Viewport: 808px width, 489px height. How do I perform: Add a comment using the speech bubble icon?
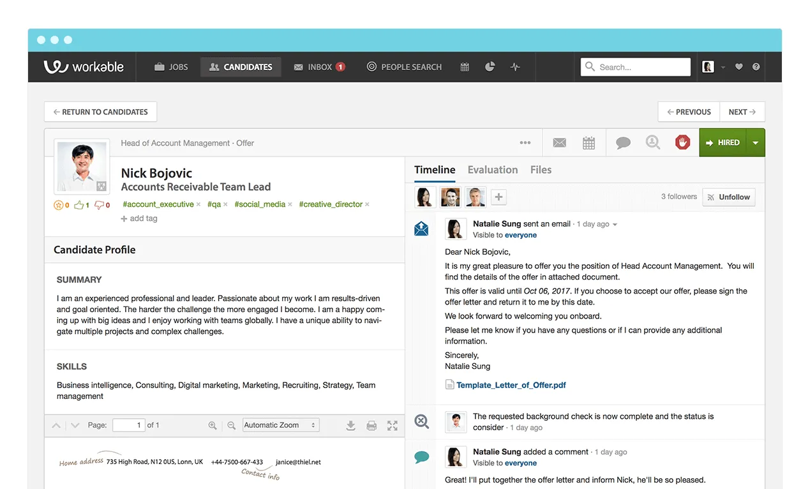point(623,143)
